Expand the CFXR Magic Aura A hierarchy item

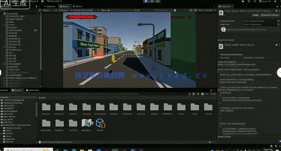coord(4,78)
